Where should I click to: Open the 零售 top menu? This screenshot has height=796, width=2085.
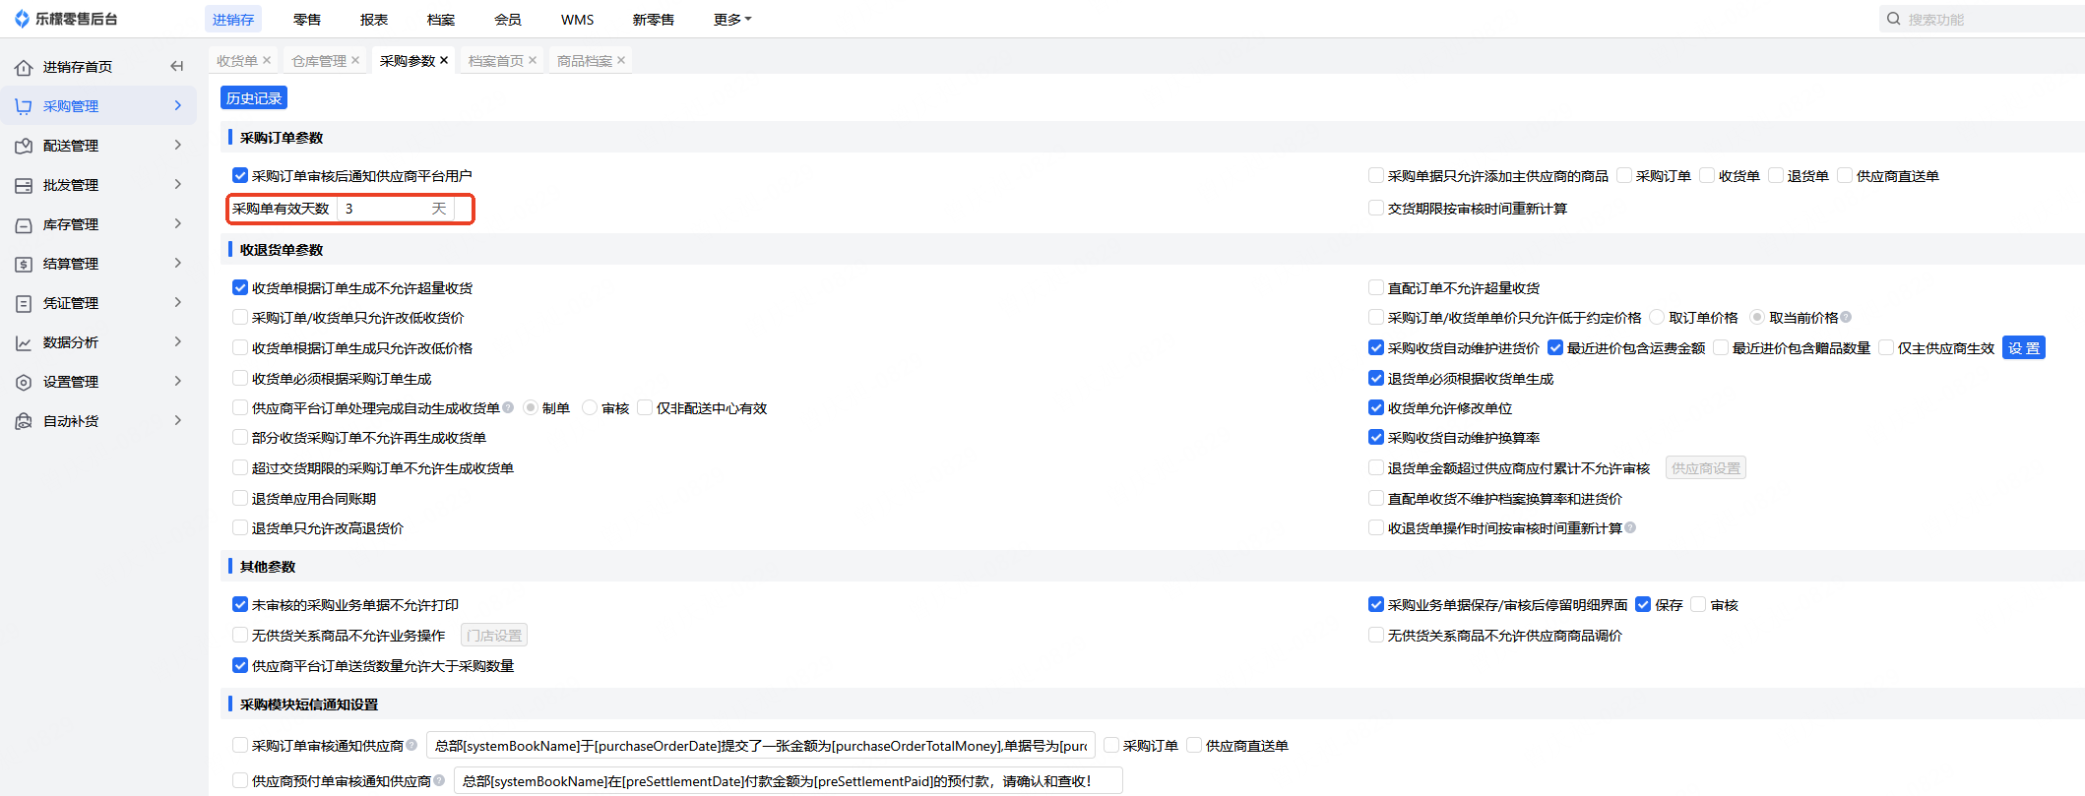pyautogui.click(x=307, y=20)
